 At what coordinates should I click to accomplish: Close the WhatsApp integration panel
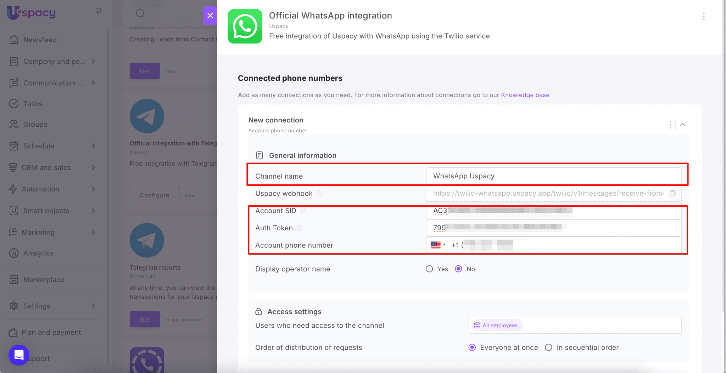click(x=210, y=16)
